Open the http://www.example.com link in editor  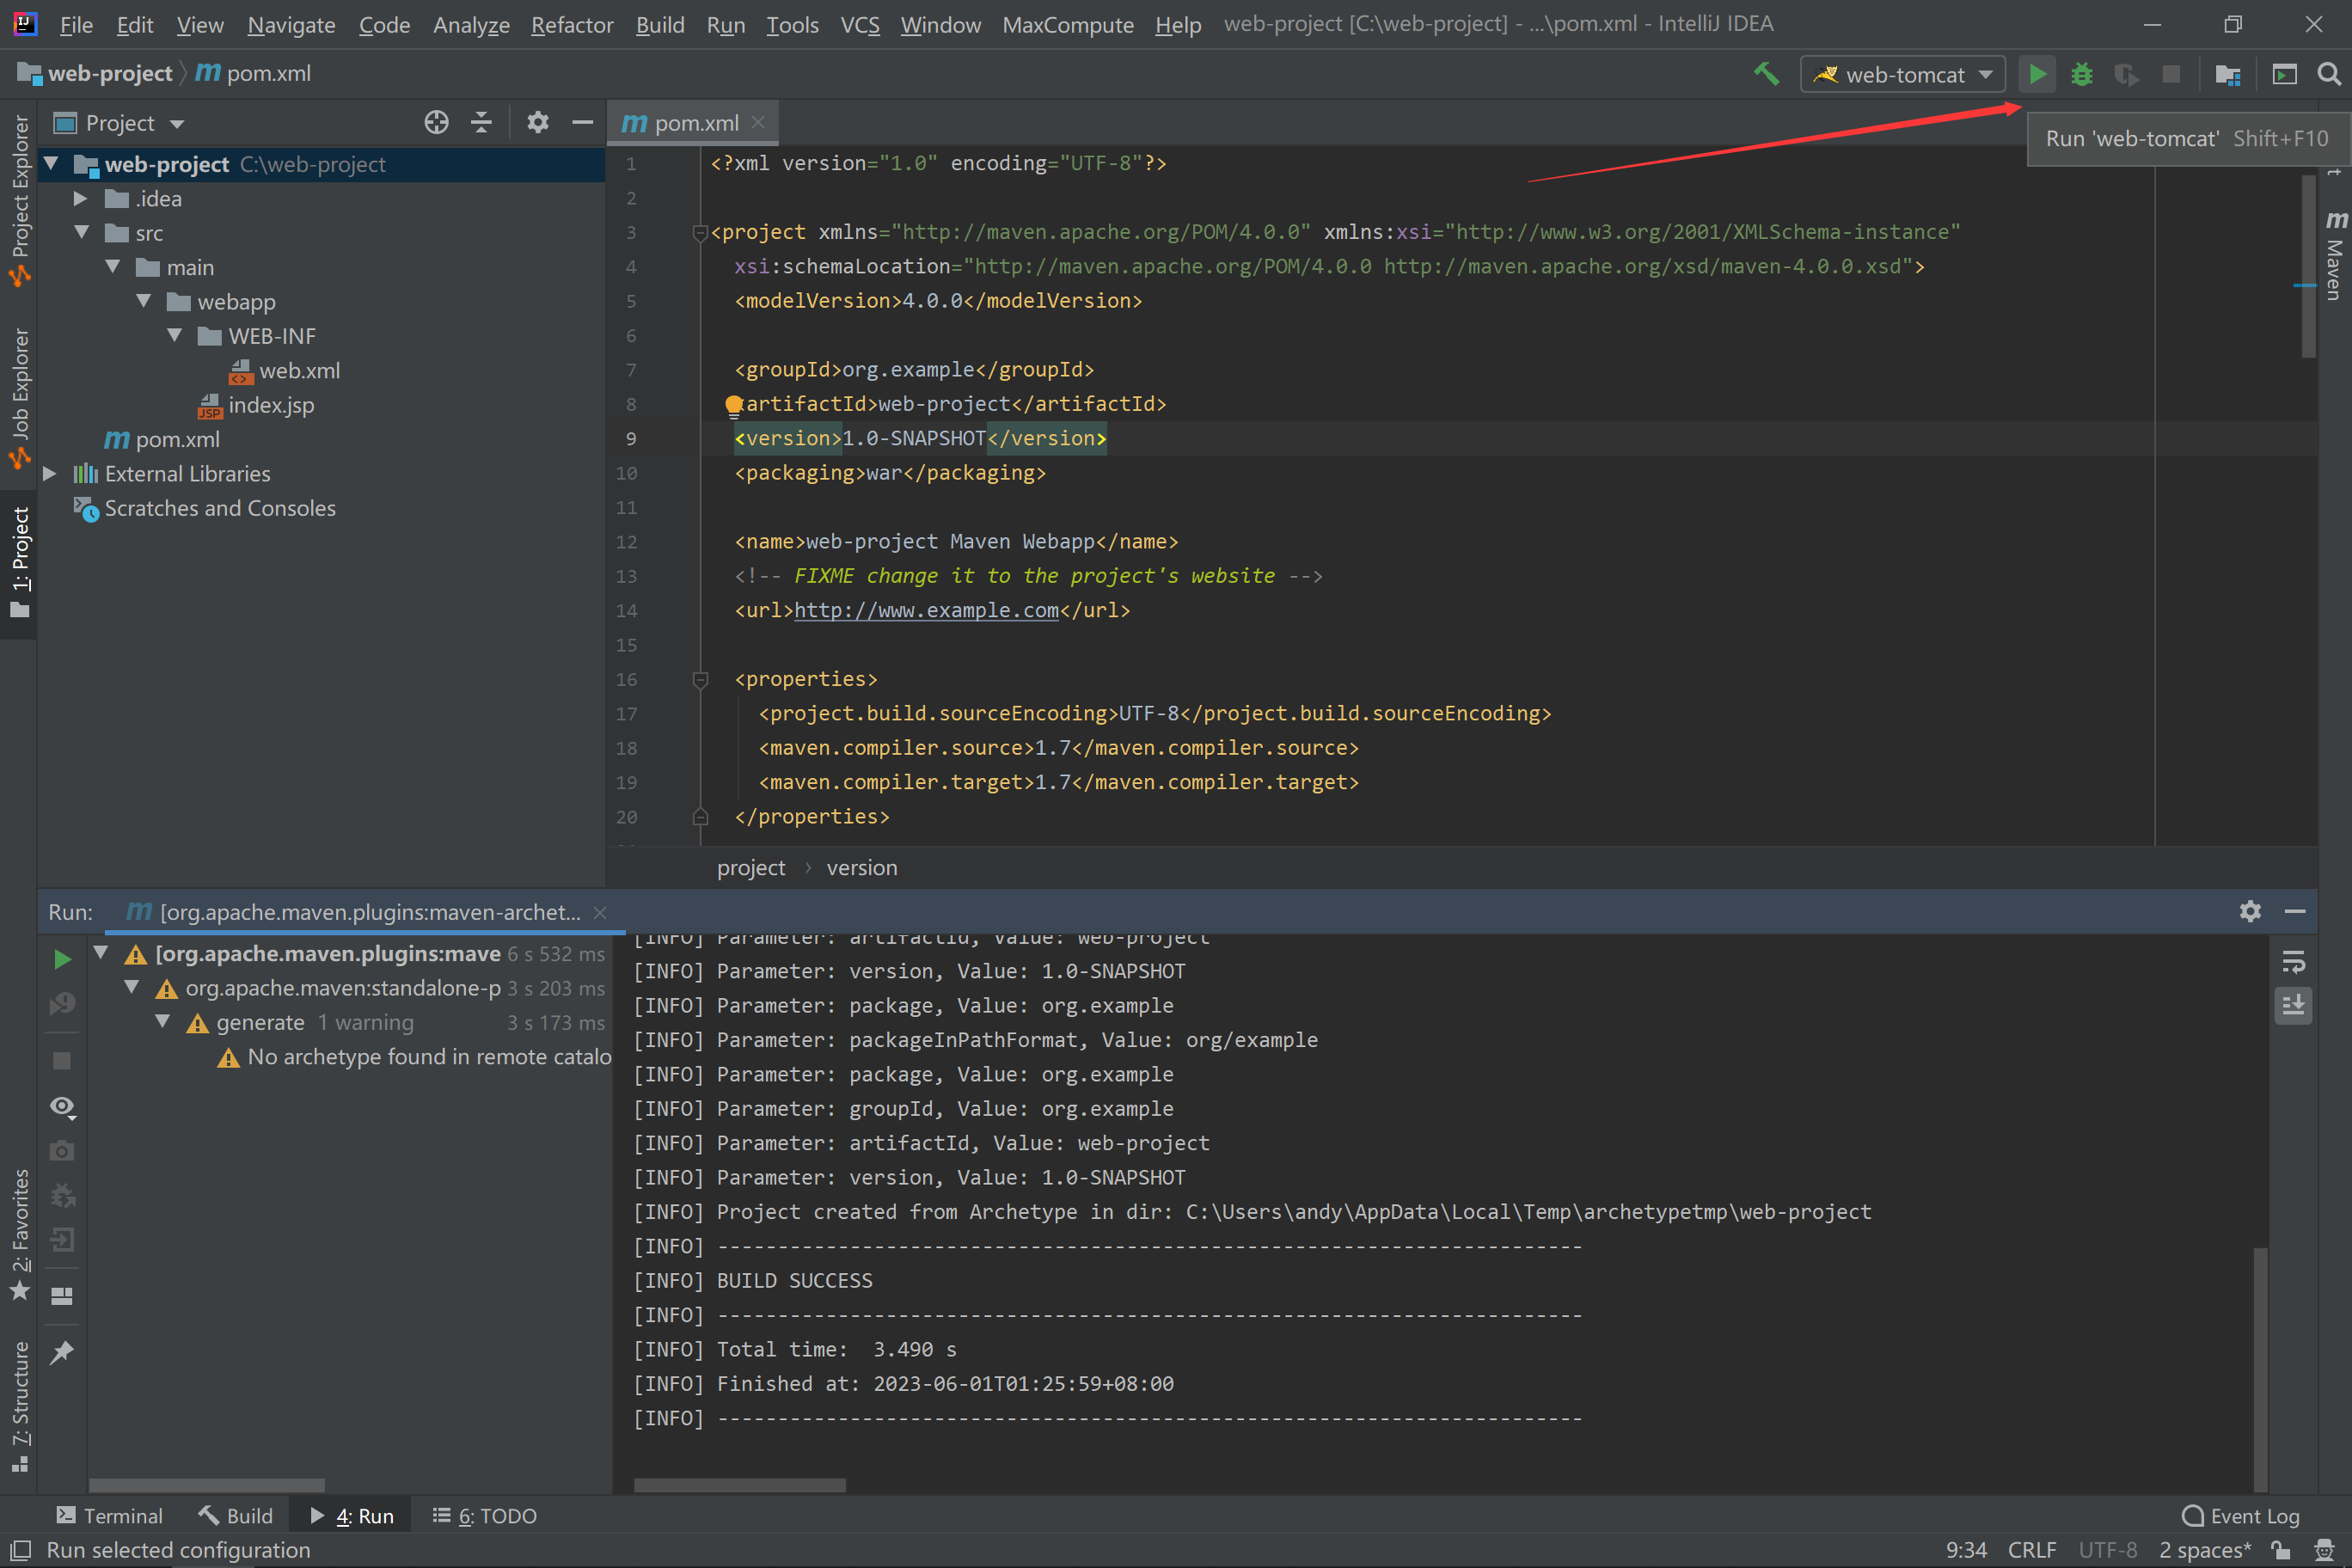tap(925, 610)
